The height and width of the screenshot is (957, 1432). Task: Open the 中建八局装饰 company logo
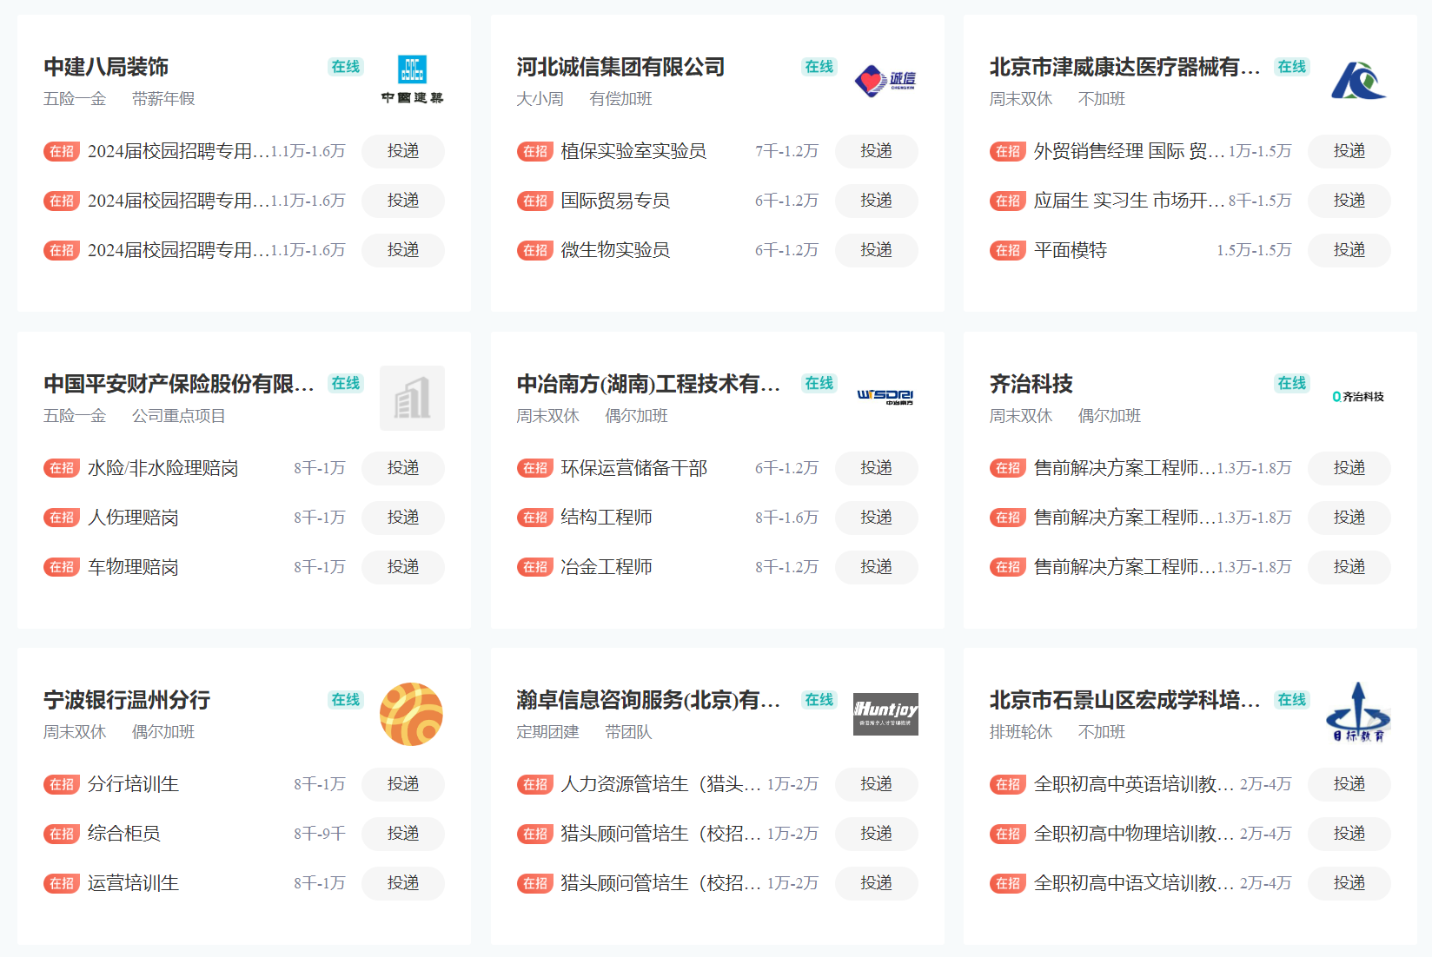[x=412, y=81]
